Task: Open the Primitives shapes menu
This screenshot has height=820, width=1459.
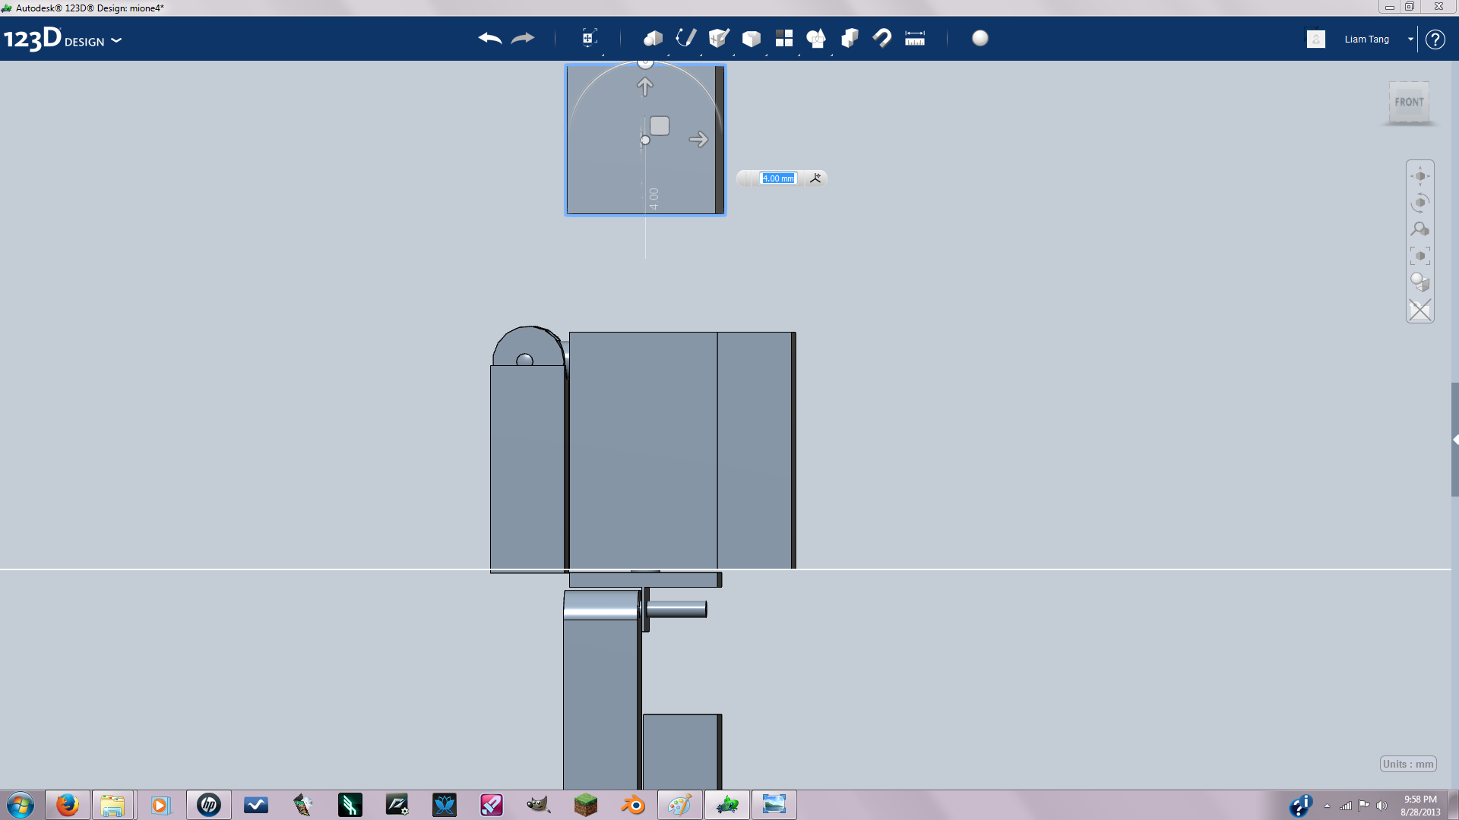Action: (x=653, y=38)
